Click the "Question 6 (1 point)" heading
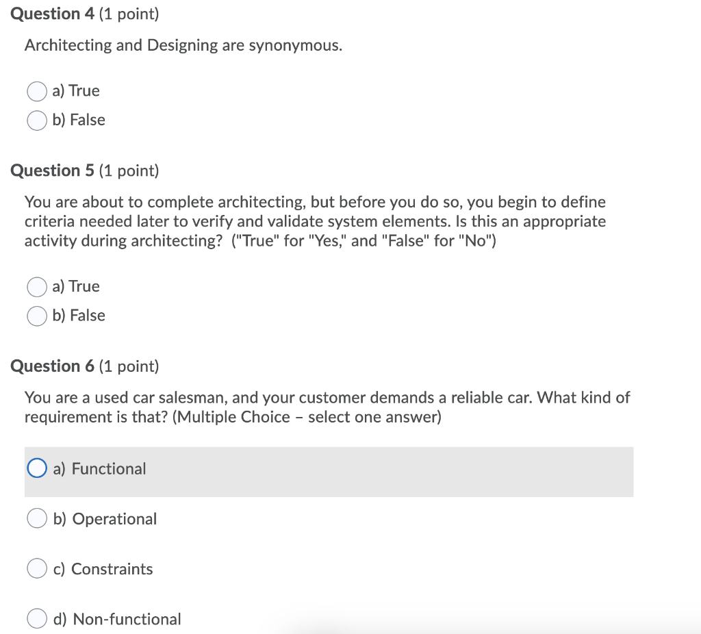 pos(84,366)
